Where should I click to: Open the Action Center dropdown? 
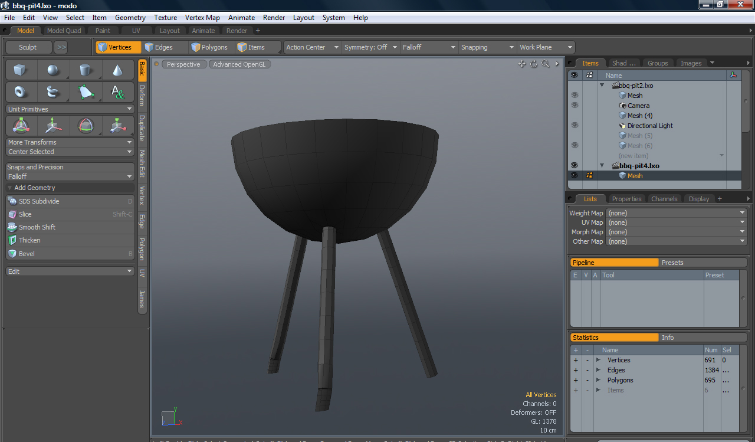pos(313,47)
